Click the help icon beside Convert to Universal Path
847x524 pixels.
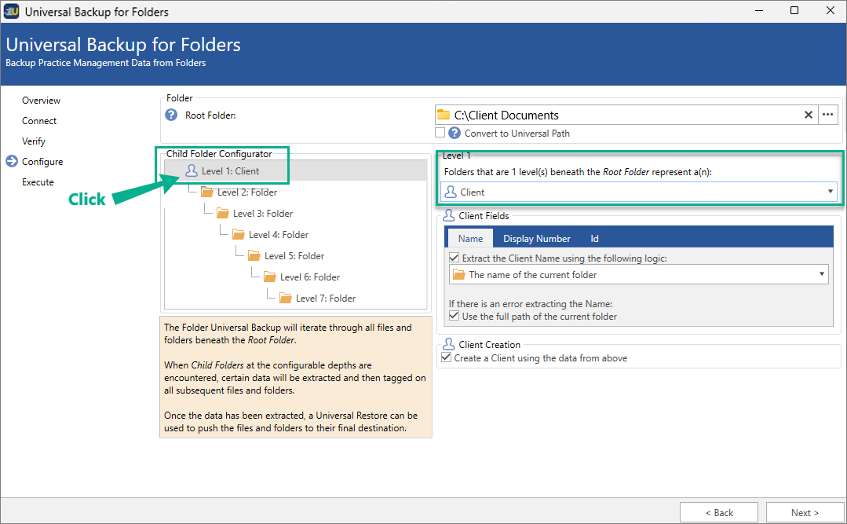(454, 134)
